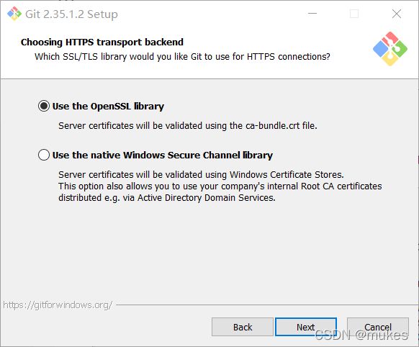This screenshot has height=347, width=419.
Task: Click the "Use the native Windows Secure Channel library" label
Action: pyautogui.click(x=163, y=156)
